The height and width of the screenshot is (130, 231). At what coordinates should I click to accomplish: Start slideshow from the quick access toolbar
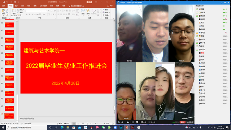coord(15,2)
